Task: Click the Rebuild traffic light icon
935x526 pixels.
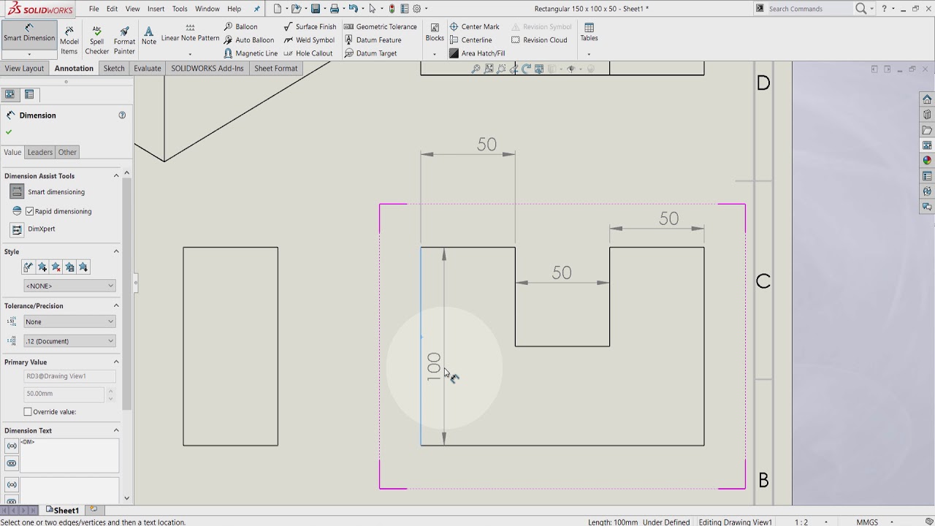Action: pyautogui.click(x=392, y=9)
